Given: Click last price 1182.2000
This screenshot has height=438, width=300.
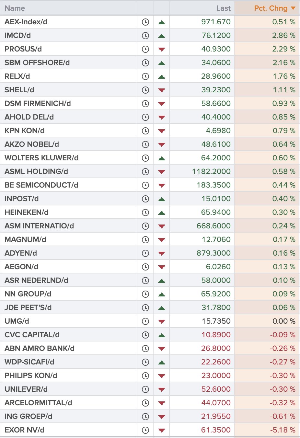Looking at the screenshot, I should pos(211,172).
